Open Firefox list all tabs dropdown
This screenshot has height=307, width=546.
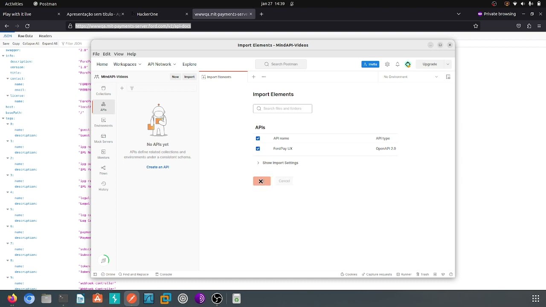[x=459, y=14]
